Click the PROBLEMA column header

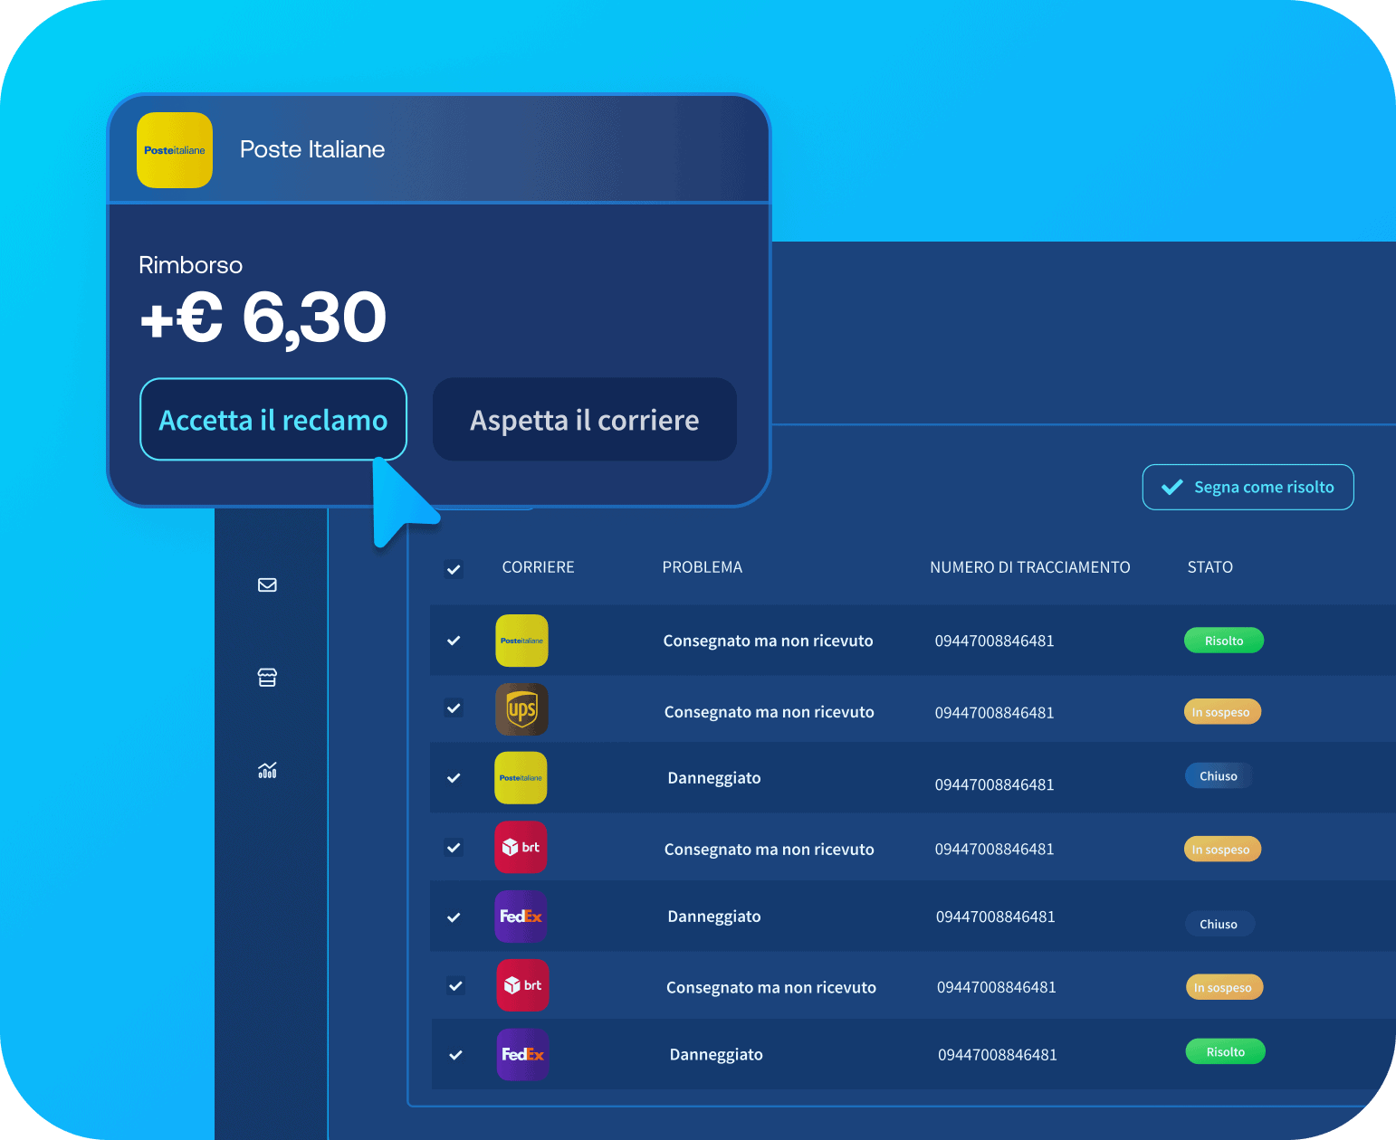pyautogui.click(x=703, y=567)
